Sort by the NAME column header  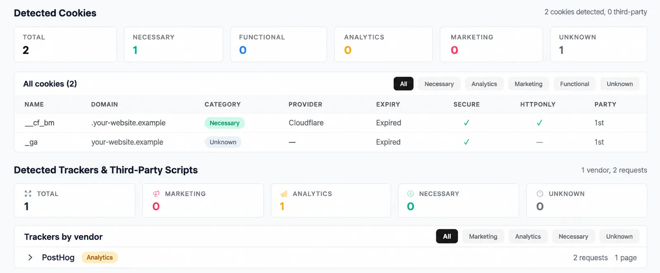point(34,104)
